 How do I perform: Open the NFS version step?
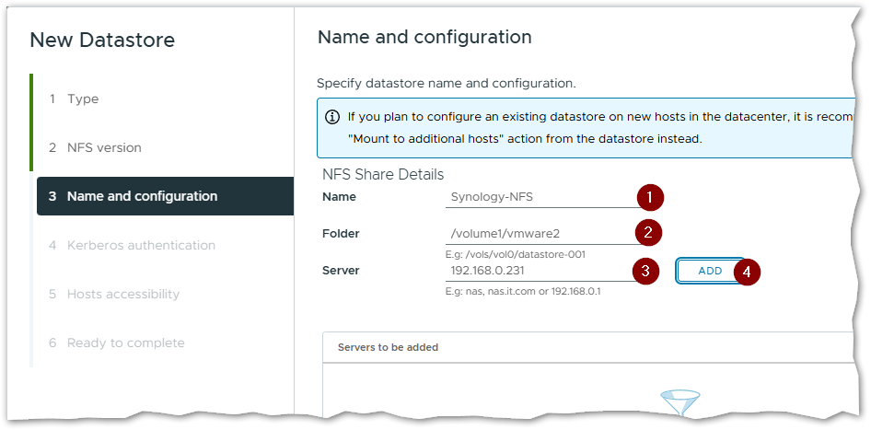click(x=104, y=147)
